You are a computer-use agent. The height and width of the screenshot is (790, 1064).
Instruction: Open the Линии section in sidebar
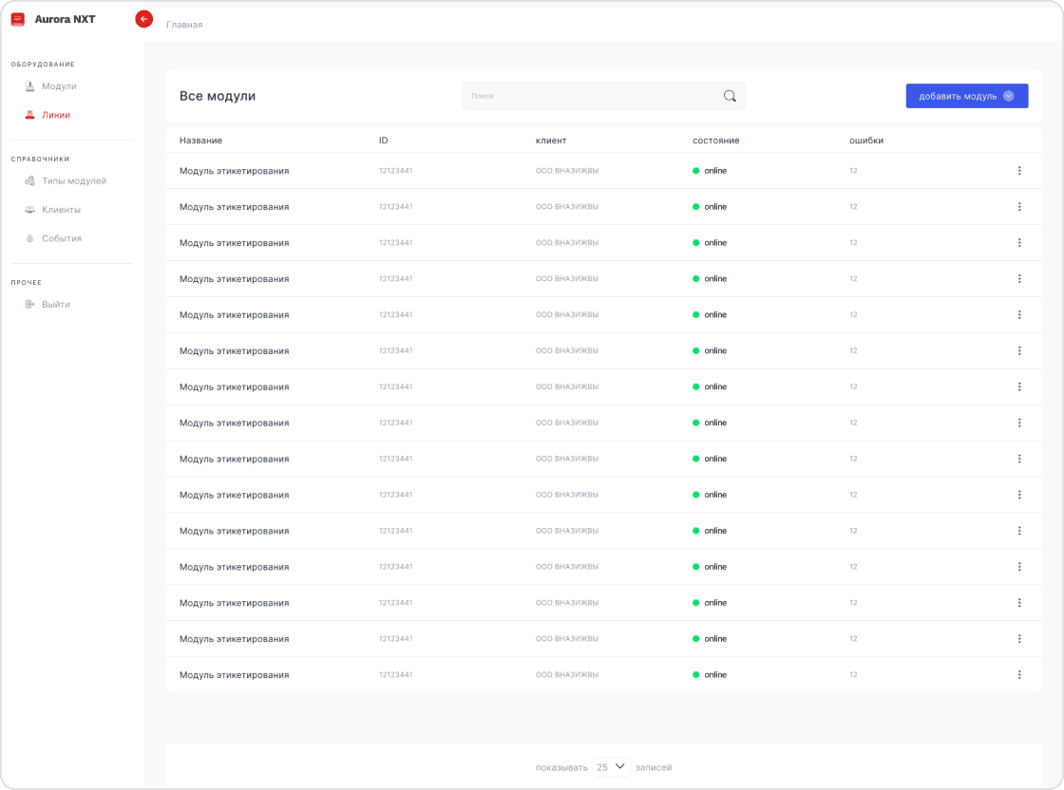coord(55,115)
